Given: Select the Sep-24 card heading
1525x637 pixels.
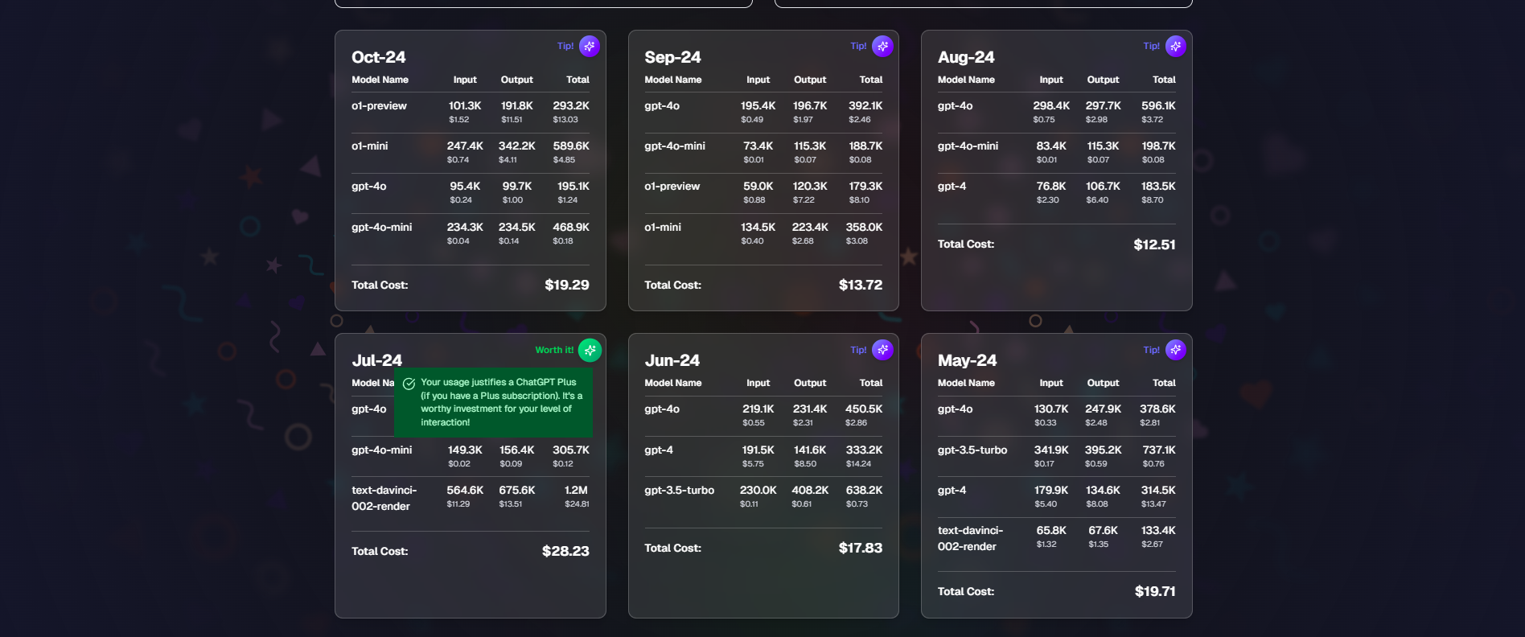Looking at the screenshot, I should pos(672,57).
